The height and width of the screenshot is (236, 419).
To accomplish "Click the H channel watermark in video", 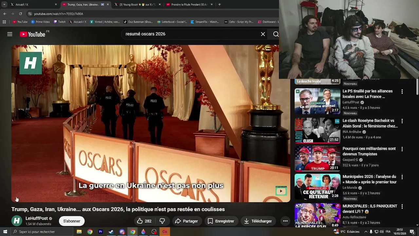I will 31,63.
